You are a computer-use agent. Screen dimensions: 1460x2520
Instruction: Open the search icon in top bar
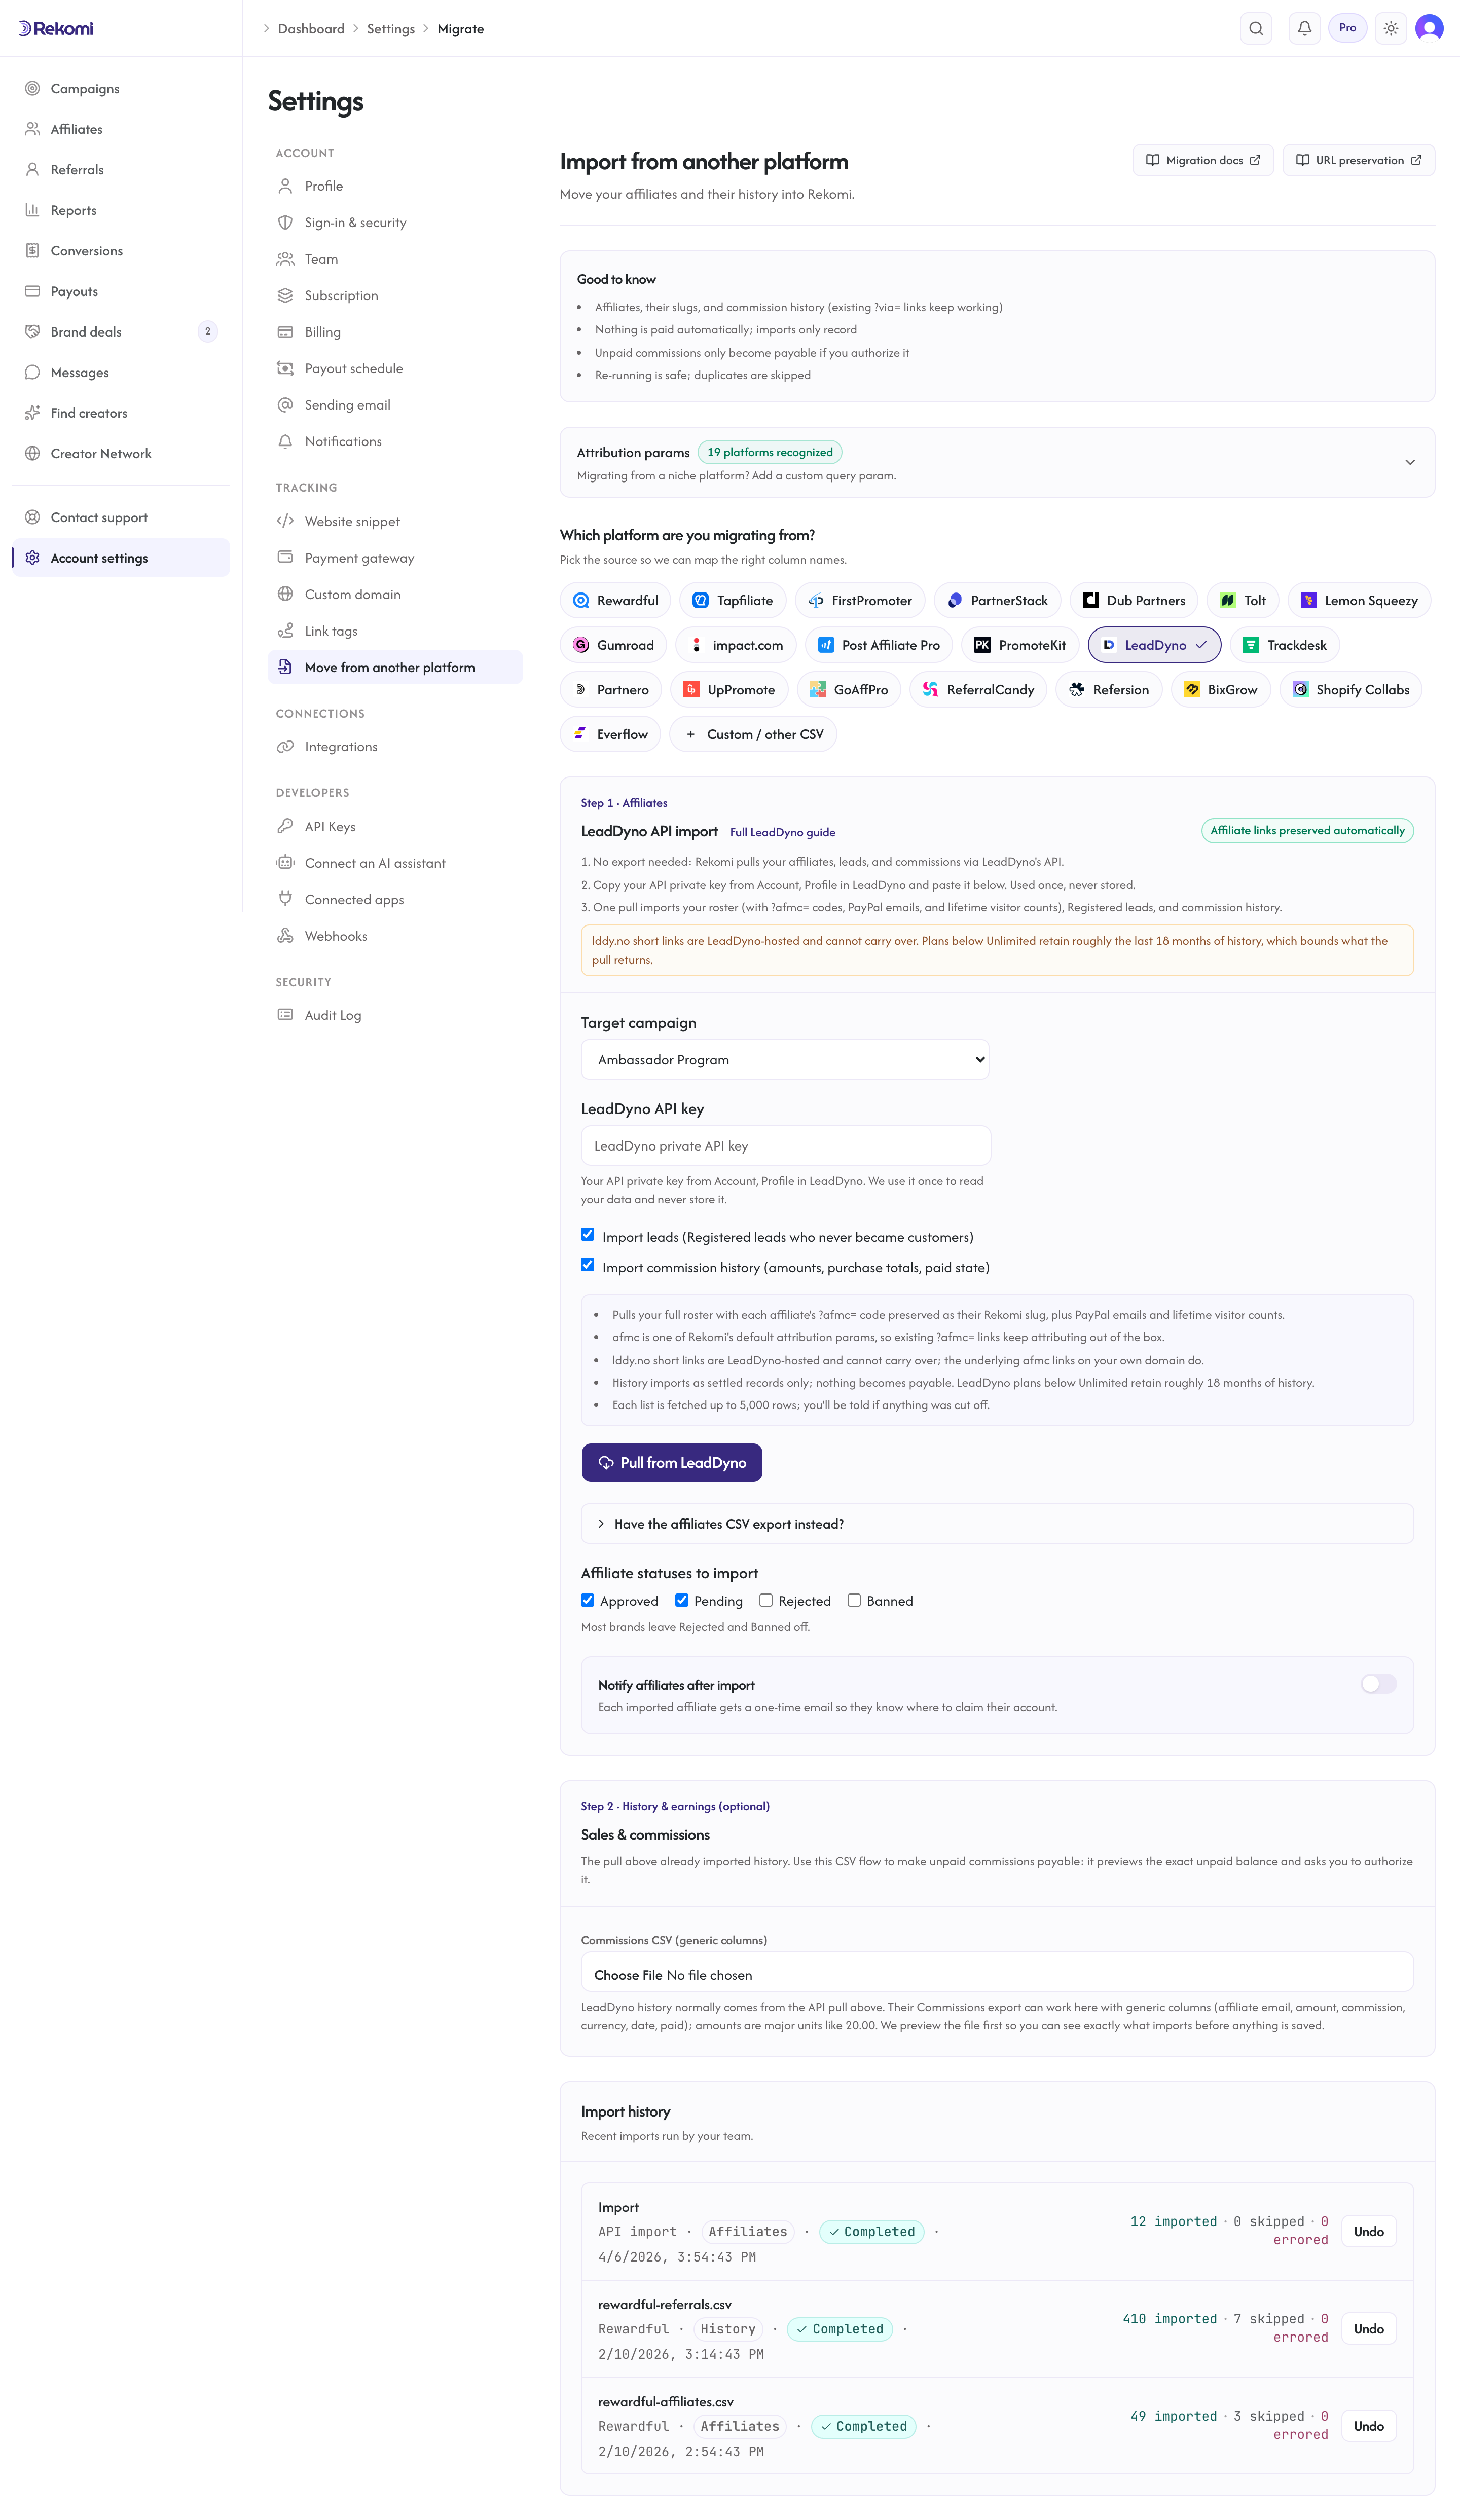tap(1256, 28)
